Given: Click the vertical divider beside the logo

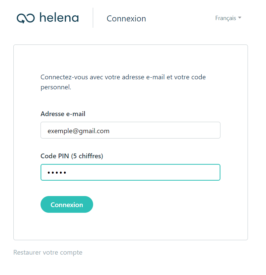Looking at the screenshot, I should click(x=93, y=18).
